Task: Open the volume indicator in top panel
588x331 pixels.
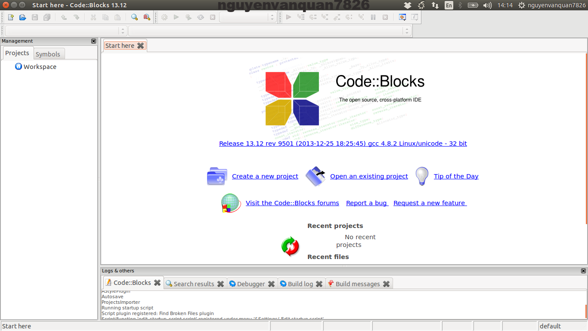Action: (487, 5)
